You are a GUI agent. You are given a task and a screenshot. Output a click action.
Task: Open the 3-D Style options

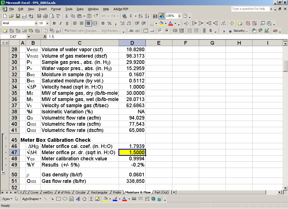[160, 199]
